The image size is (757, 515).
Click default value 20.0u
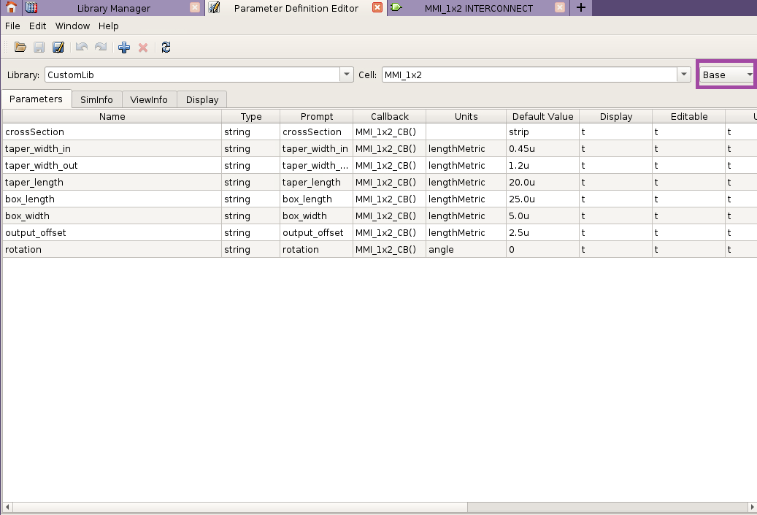click(x=542, y=182)
